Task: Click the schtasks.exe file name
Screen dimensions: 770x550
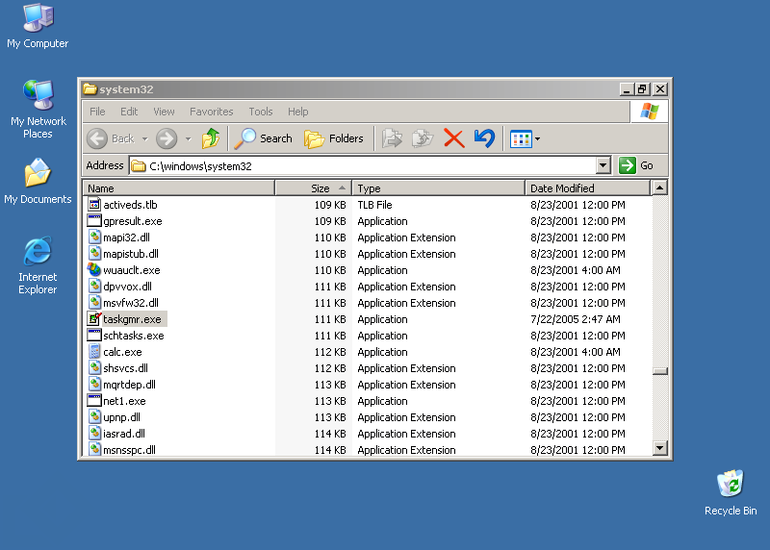Action: click(x=134, y=336)
